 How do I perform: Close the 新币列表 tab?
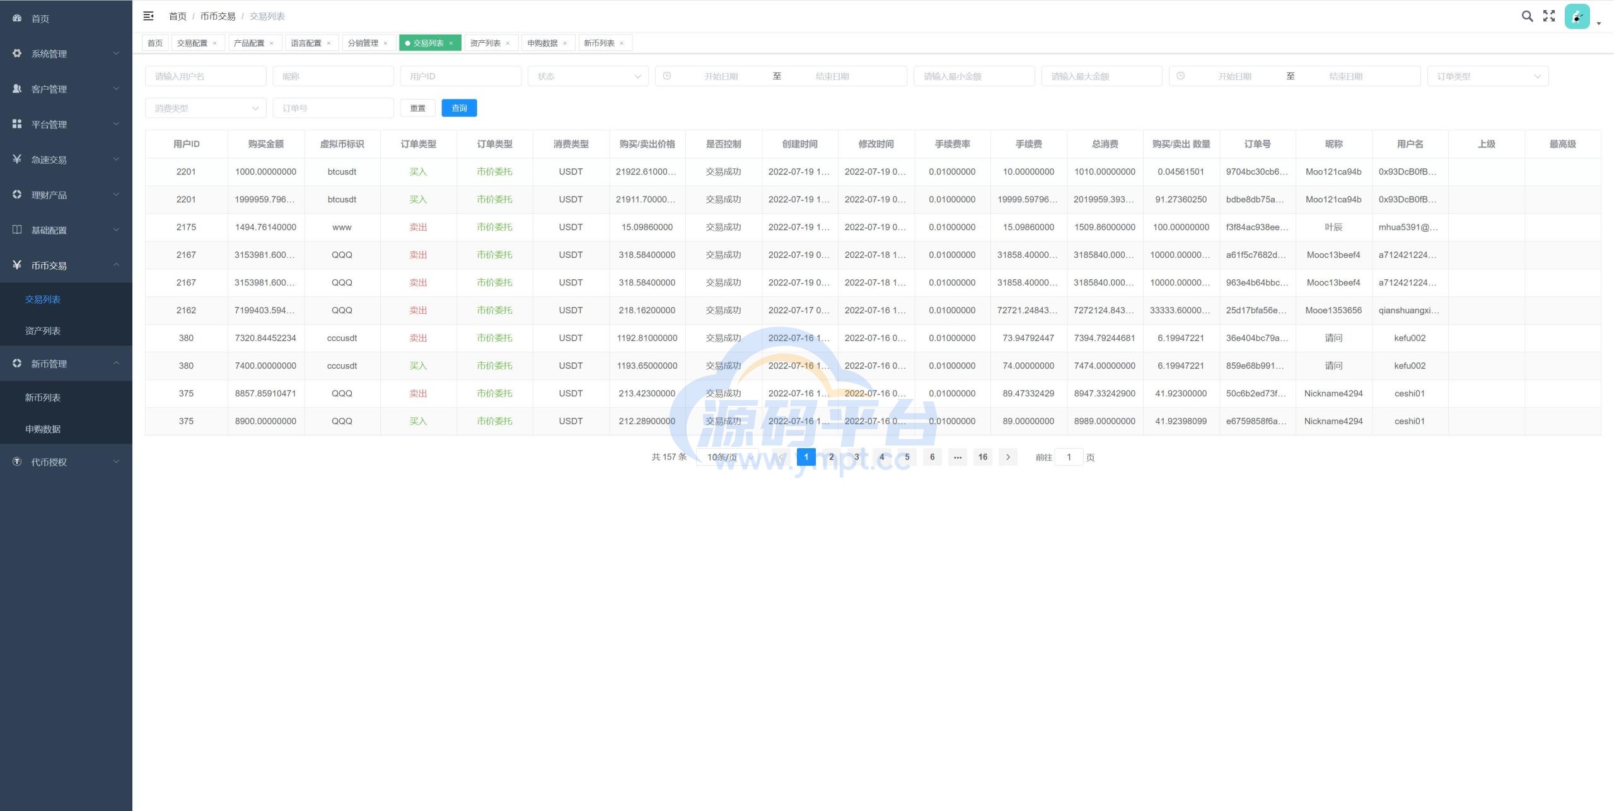[x=622, y=43]
